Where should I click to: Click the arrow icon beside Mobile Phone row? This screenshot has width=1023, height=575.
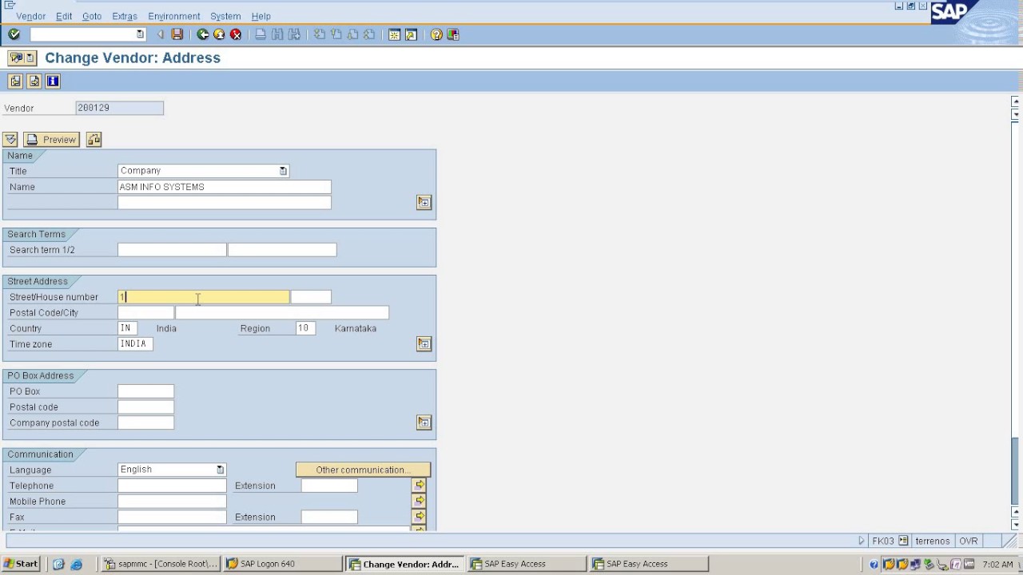420,501
